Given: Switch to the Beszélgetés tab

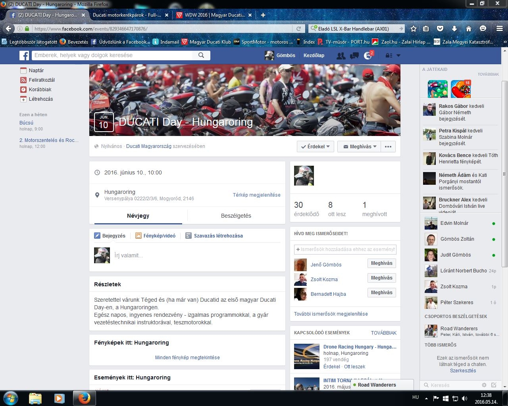Looking at the screenshot, I should pos(236,216).
